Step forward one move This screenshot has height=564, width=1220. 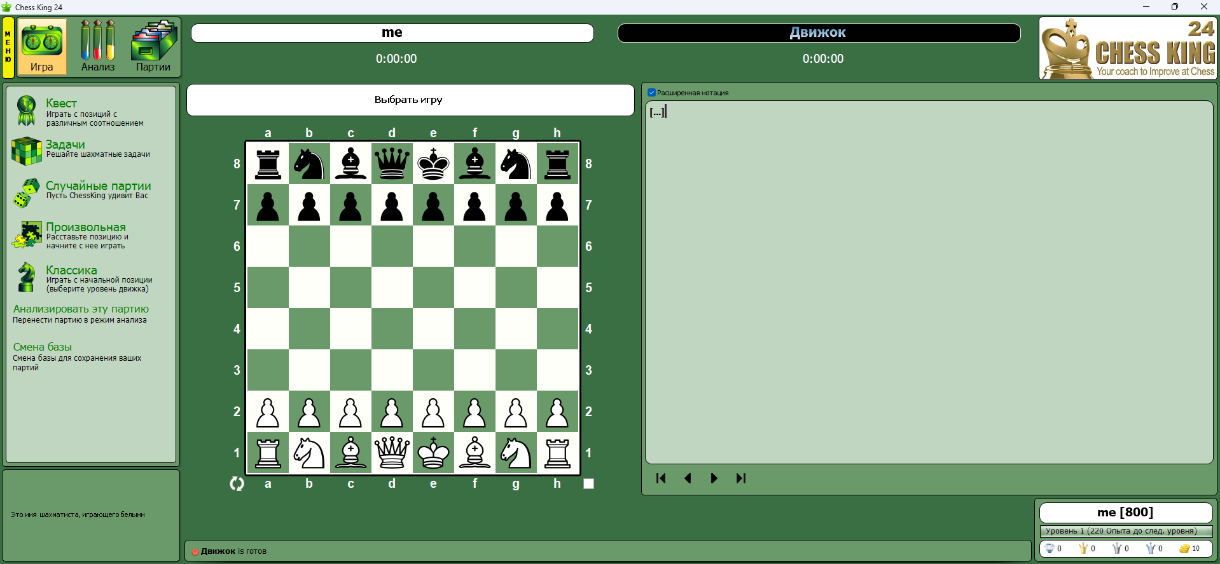[x=714, y=478]
